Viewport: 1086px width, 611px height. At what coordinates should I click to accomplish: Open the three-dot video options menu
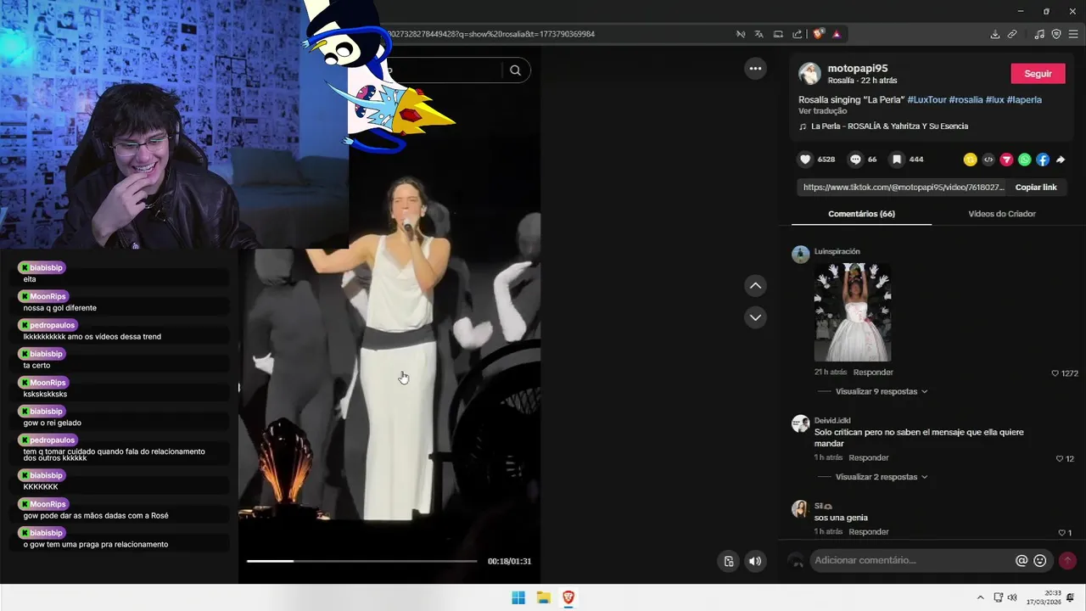(755, 69)
